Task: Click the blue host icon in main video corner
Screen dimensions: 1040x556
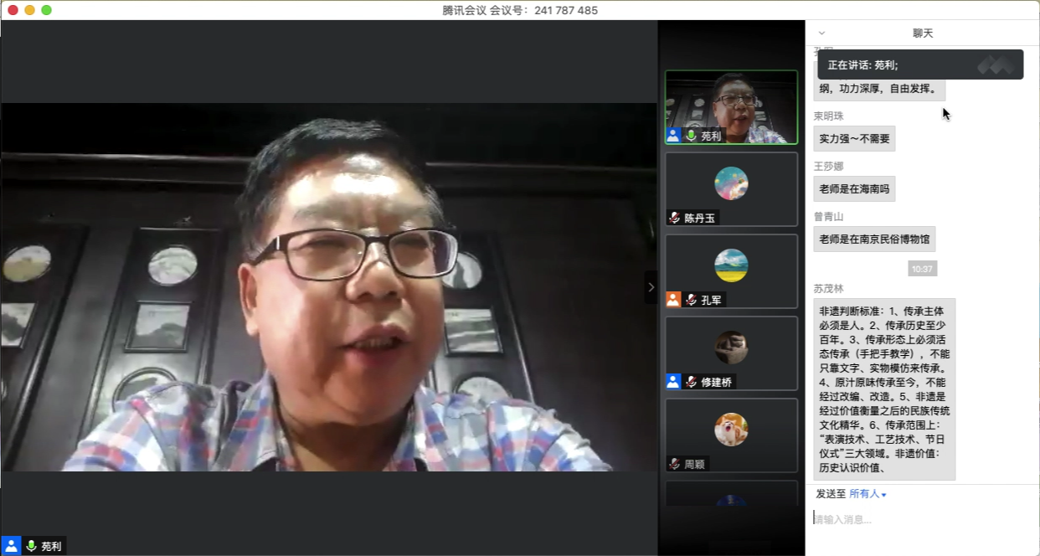Action: [11, 546]
